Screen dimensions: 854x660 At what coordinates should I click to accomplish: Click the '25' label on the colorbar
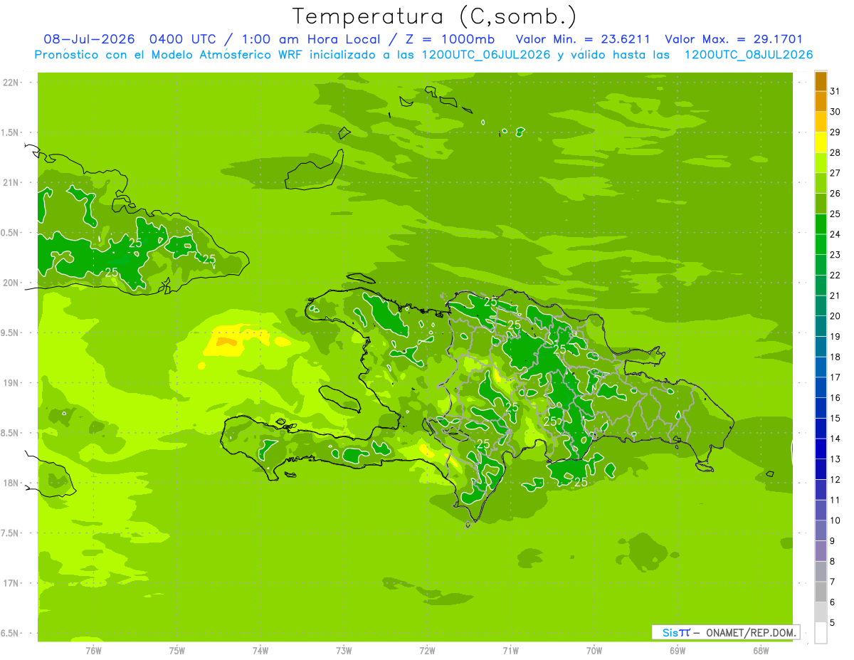[x=835, y=214]
